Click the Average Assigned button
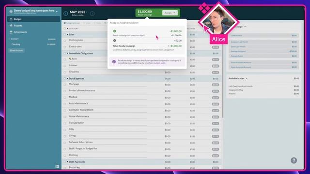 (263, 51)
